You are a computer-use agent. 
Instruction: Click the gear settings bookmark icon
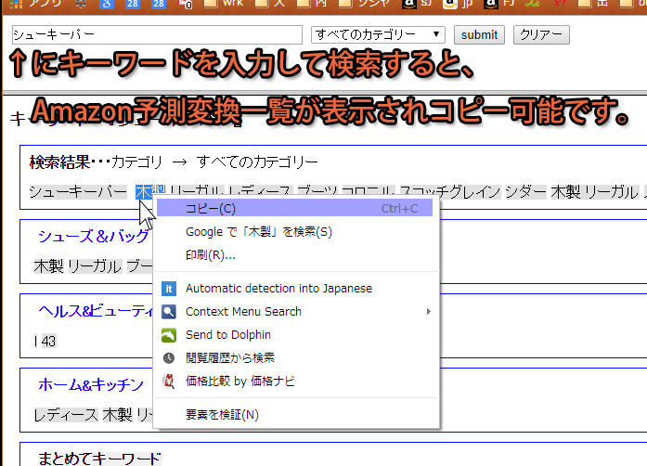click(81, 4)
